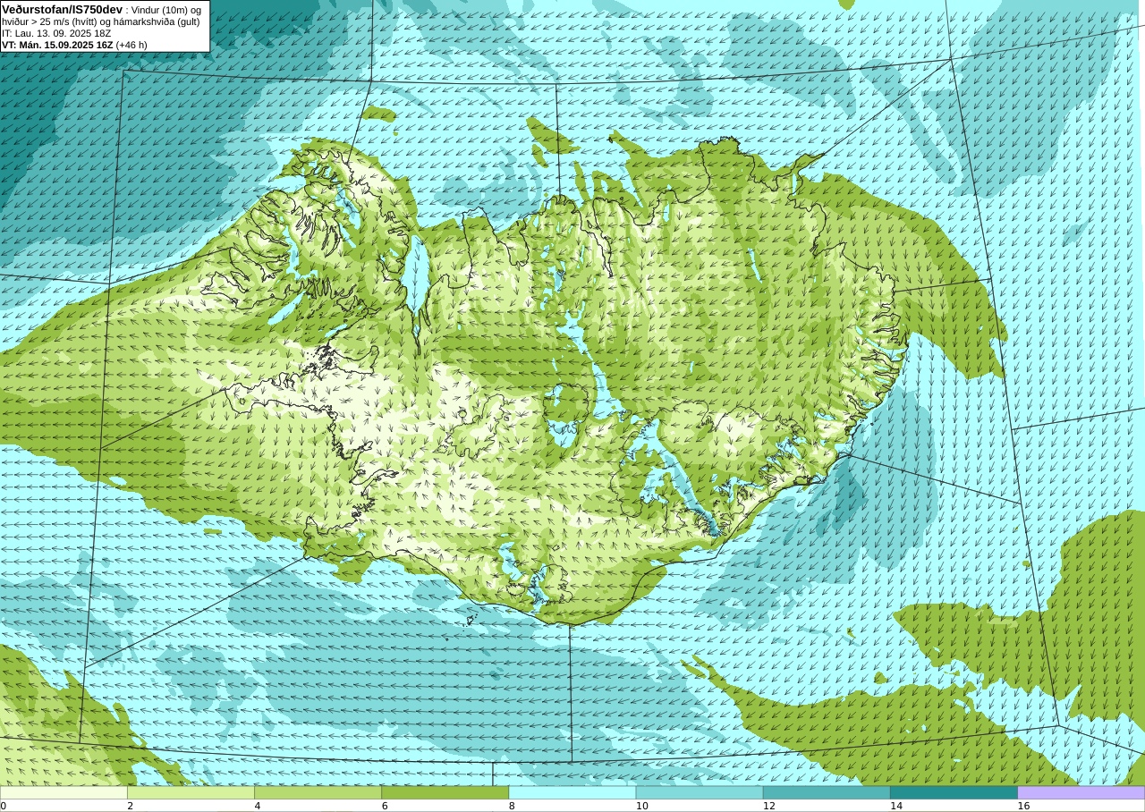This screenshot has height=812, width=1145.
Task: Click the legend scale value "0"
Action: [4, 806]
